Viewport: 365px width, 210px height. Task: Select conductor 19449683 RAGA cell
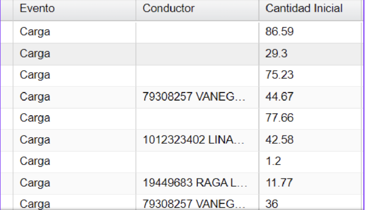(x=197, y=184)
